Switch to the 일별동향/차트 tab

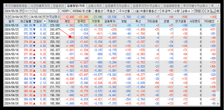tap(76, 6)
